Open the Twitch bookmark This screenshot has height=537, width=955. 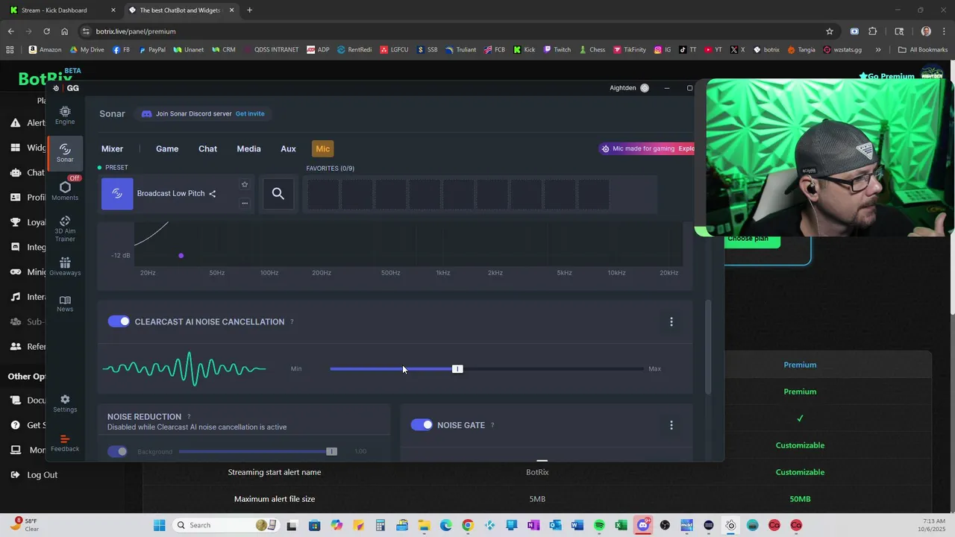tap(557, 50)
